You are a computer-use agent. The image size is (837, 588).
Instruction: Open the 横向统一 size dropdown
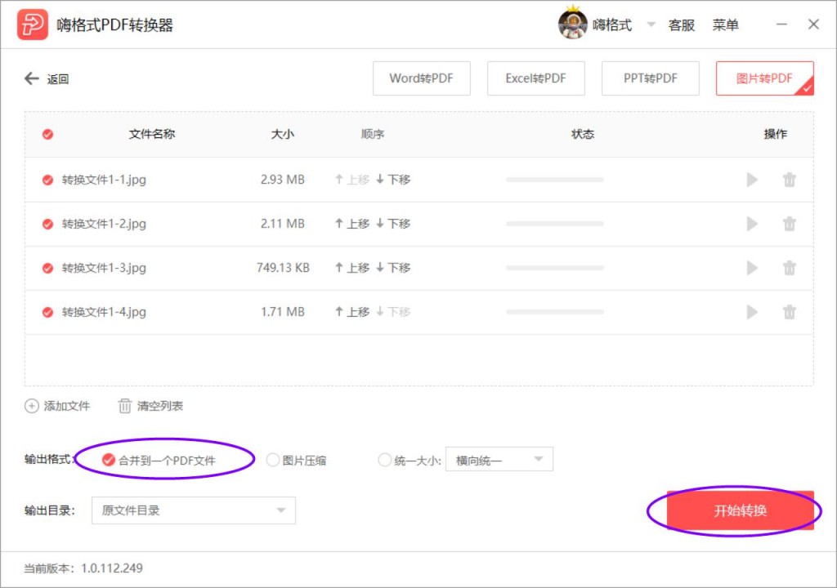(x=499, y=460)
